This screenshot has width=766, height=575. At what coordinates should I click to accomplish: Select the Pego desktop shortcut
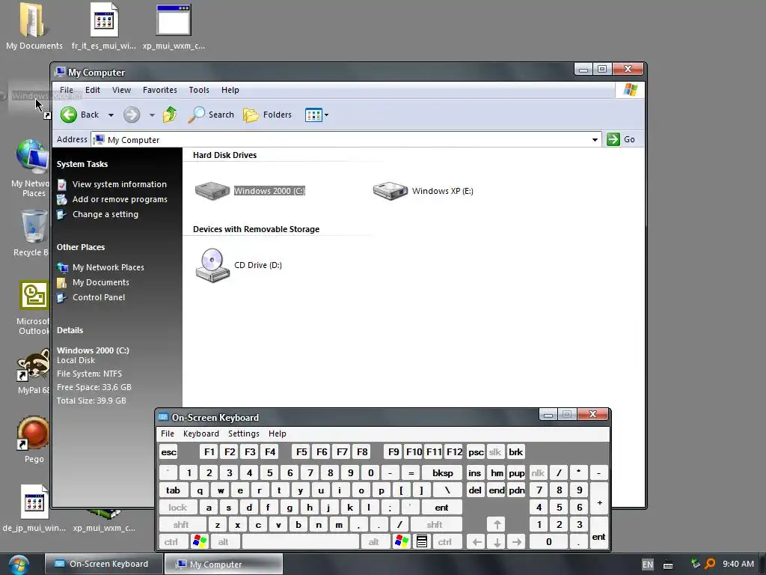click(34, 439)
